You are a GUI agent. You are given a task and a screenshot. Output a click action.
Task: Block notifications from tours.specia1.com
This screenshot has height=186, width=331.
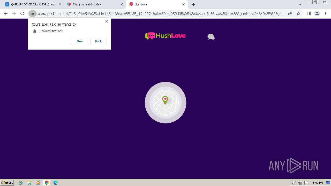pyautogui.click(x=98, y=41)
